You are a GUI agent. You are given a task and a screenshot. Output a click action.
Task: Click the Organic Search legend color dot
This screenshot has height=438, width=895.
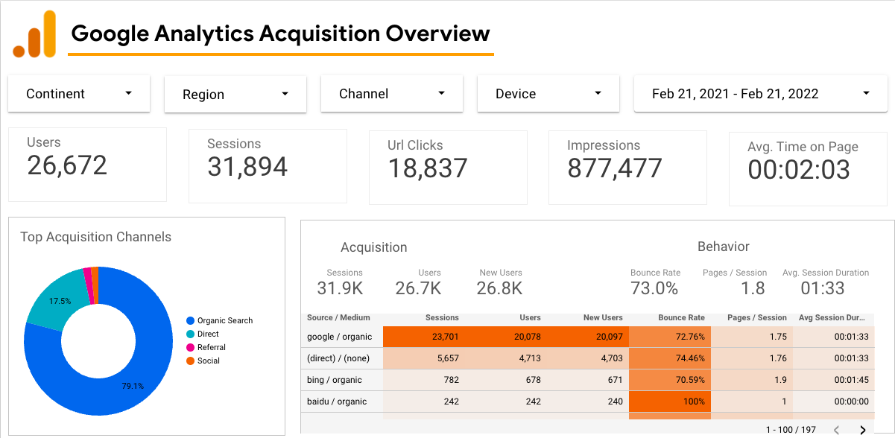tap(190, 321)
